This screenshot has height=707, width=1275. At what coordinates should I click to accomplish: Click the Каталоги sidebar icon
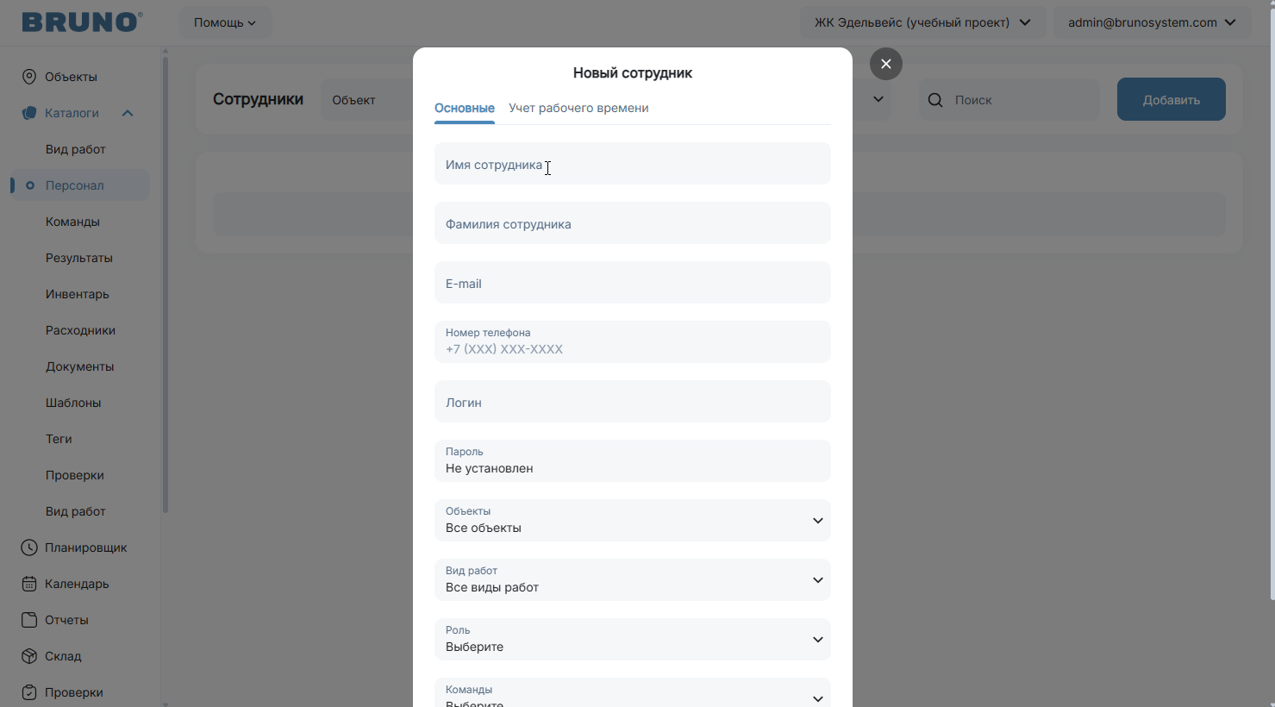[29, 113]
